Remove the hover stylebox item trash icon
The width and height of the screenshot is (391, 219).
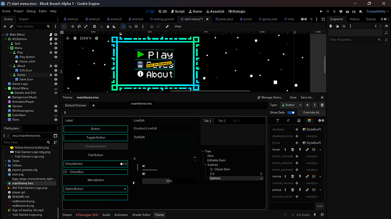[x=292, y=149]
